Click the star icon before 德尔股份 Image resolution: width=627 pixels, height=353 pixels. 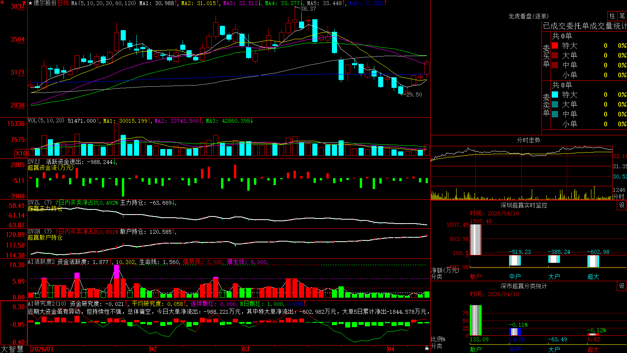click(31, 3)
